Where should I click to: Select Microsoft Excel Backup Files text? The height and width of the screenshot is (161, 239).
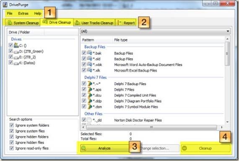pos(135,70)
